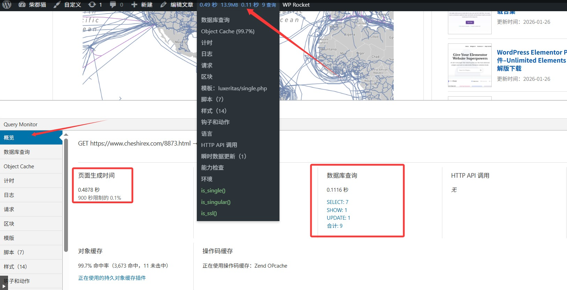This screenshot has width=567, height=290.
Task: Click the WordPress logo in admin bar
Action: (x=7, y=5)
